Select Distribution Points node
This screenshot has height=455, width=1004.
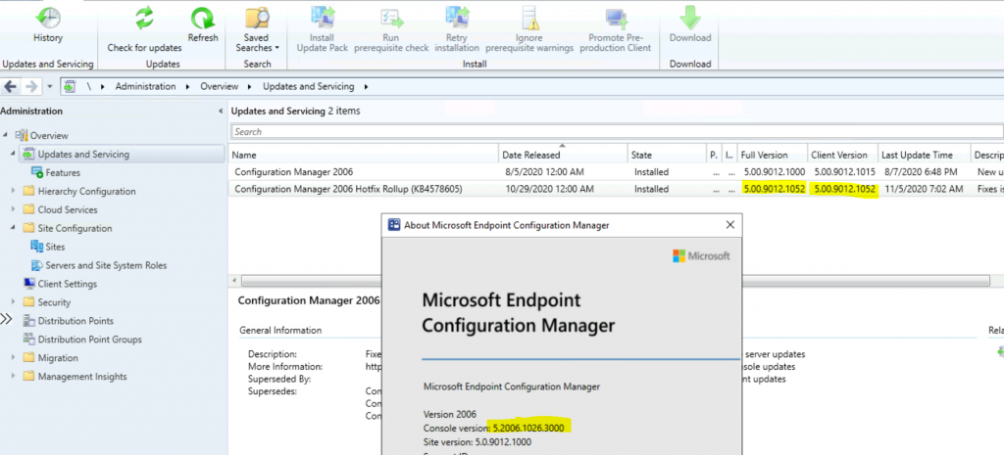(x=75, y=321)
